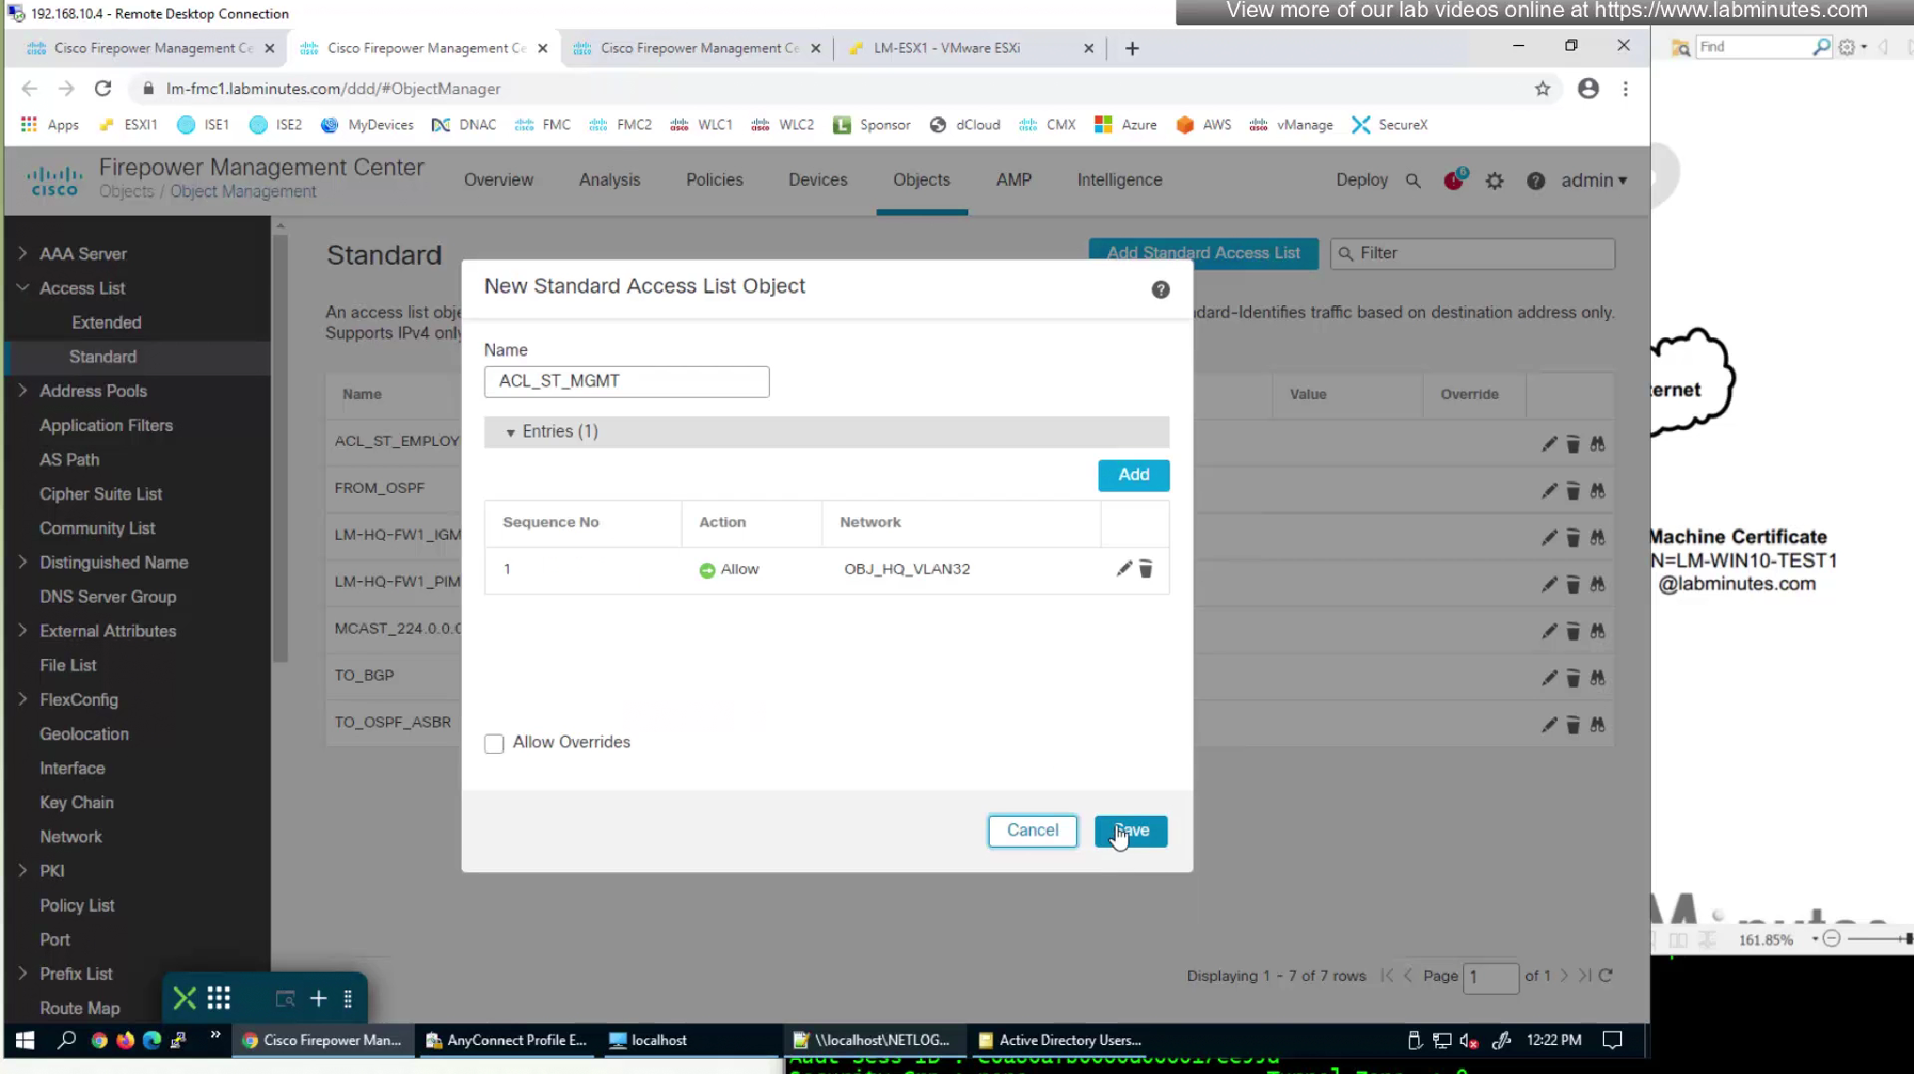1914x1074 pixels.
Task: Click the zoom out control of PDF viewer
Action: 1830,939
